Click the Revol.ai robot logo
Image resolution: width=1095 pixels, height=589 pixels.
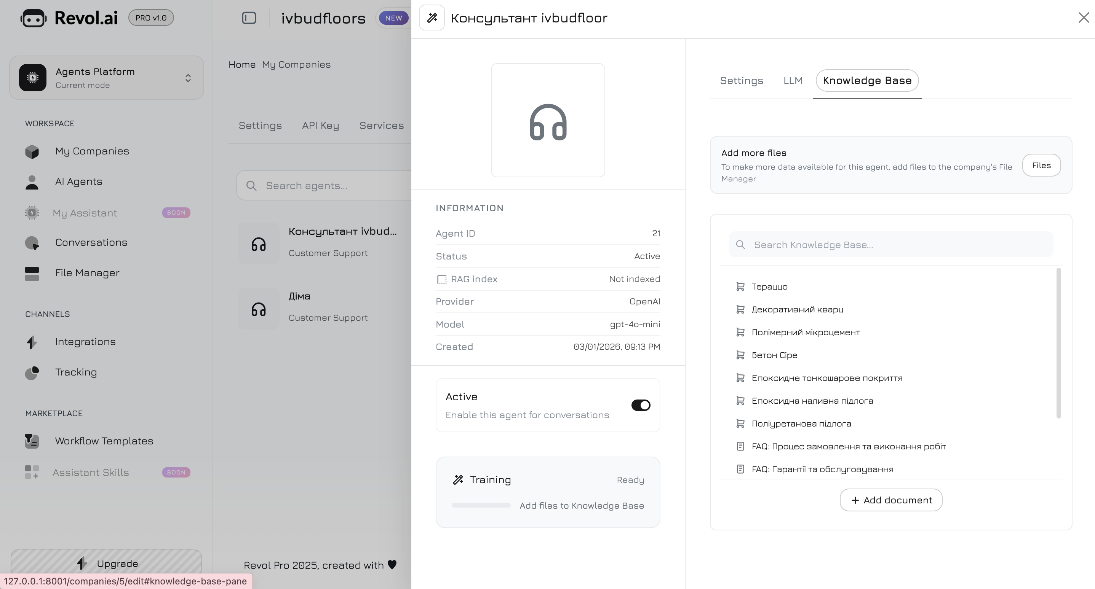point(34,18)
